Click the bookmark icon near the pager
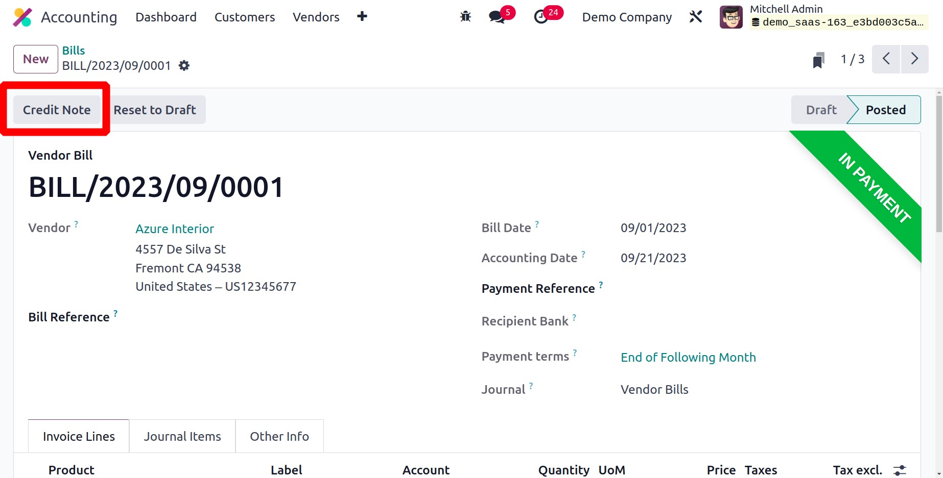The image size is (943, 478). (818, 60)
